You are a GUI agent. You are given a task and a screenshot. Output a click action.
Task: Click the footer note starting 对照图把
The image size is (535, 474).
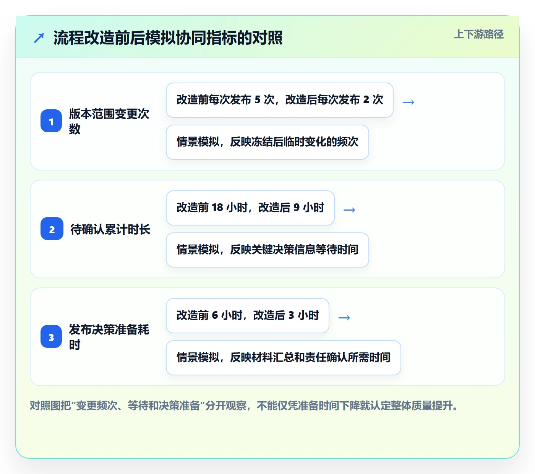(x=244, y=406)
